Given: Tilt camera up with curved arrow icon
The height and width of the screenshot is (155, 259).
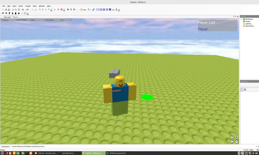Looking at the screenshot, I should pyautogui.click(x=9, y=13).
